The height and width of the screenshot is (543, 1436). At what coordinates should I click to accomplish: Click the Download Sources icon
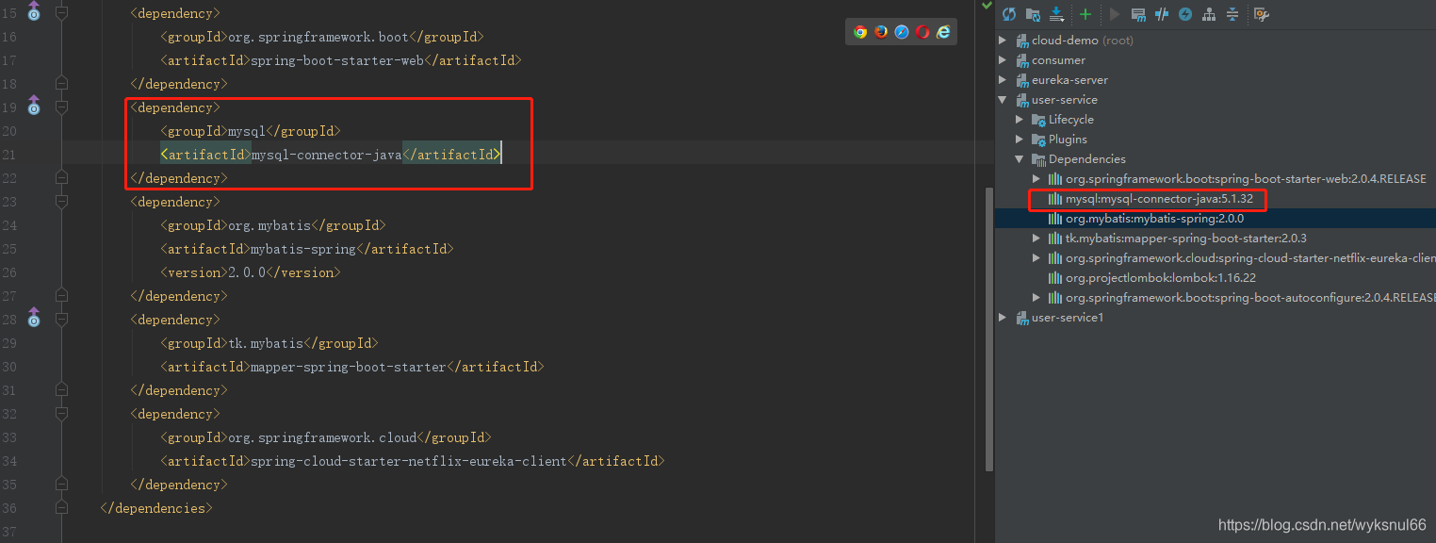(1056, 14)
